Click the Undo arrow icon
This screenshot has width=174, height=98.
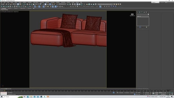click(2, 4)
